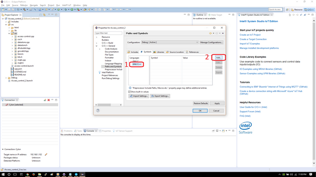Switch to the Includes tab
Viewport: 316px width, 177px height.
tap(133, 52)
